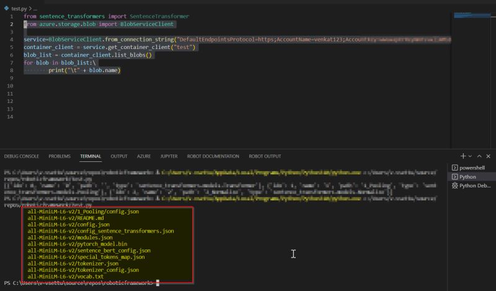
Task: Click the terminal prompt cursor
Action: (158, 283)
